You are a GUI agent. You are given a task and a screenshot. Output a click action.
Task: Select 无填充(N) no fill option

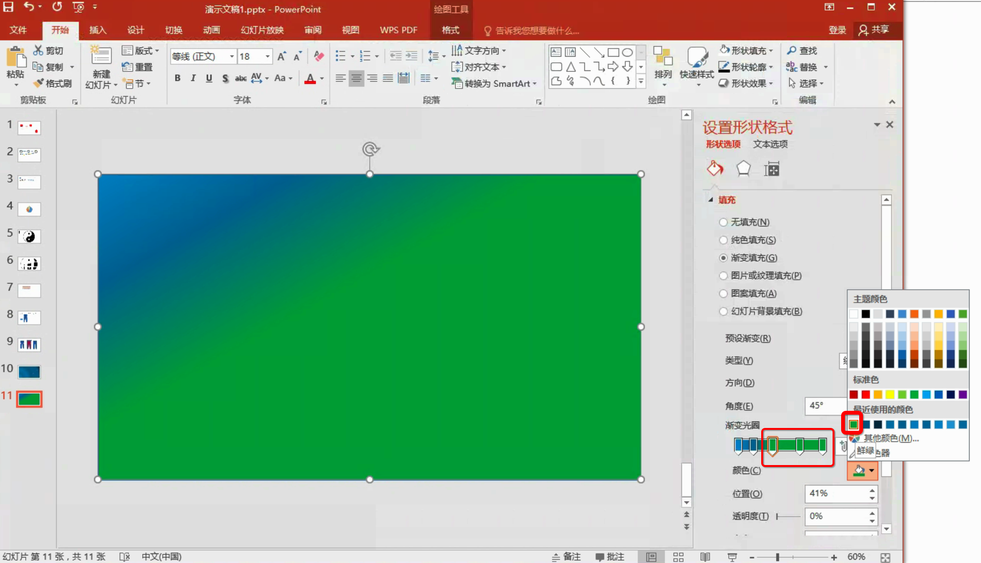point(745,222)
